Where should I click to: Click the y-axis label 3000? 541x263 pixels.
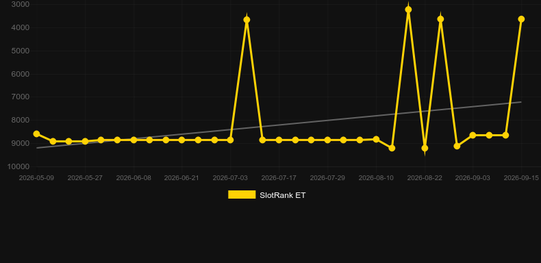click(21, 5)
